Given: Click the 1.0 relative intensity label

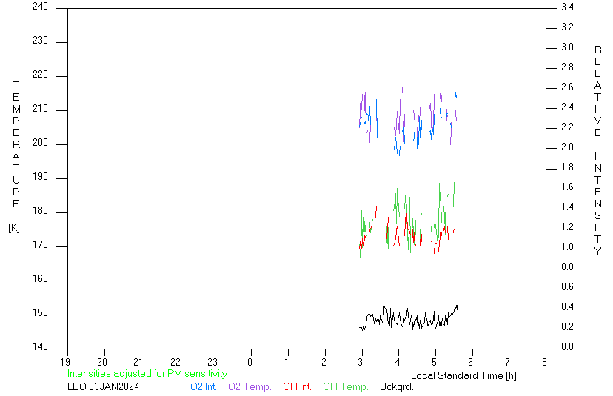Looking at the screenshot, I should (x=567, y=246).
